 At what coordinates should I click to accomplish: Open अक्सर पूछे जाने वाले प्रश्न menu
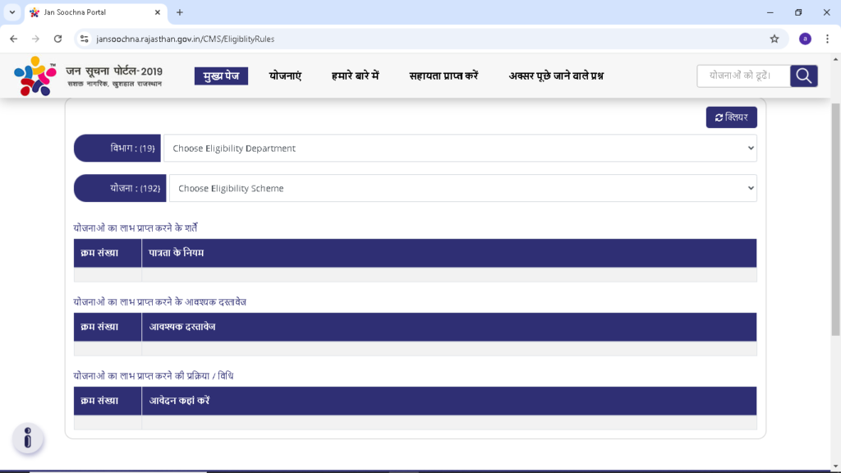click(556, 76)
